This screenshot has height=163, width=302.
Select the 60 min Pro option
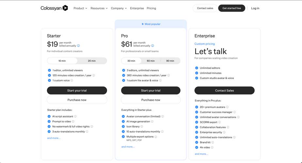[x=151, y=61]
